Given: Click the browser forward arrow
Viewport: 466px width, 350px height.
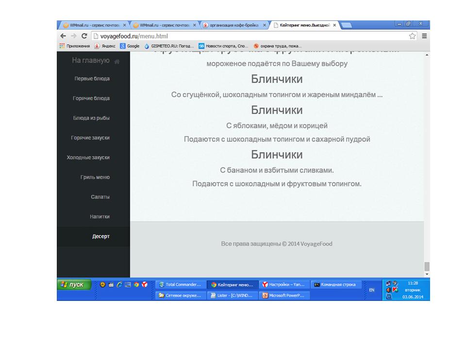Looking at the screenshot, I should tap(73, 36).
